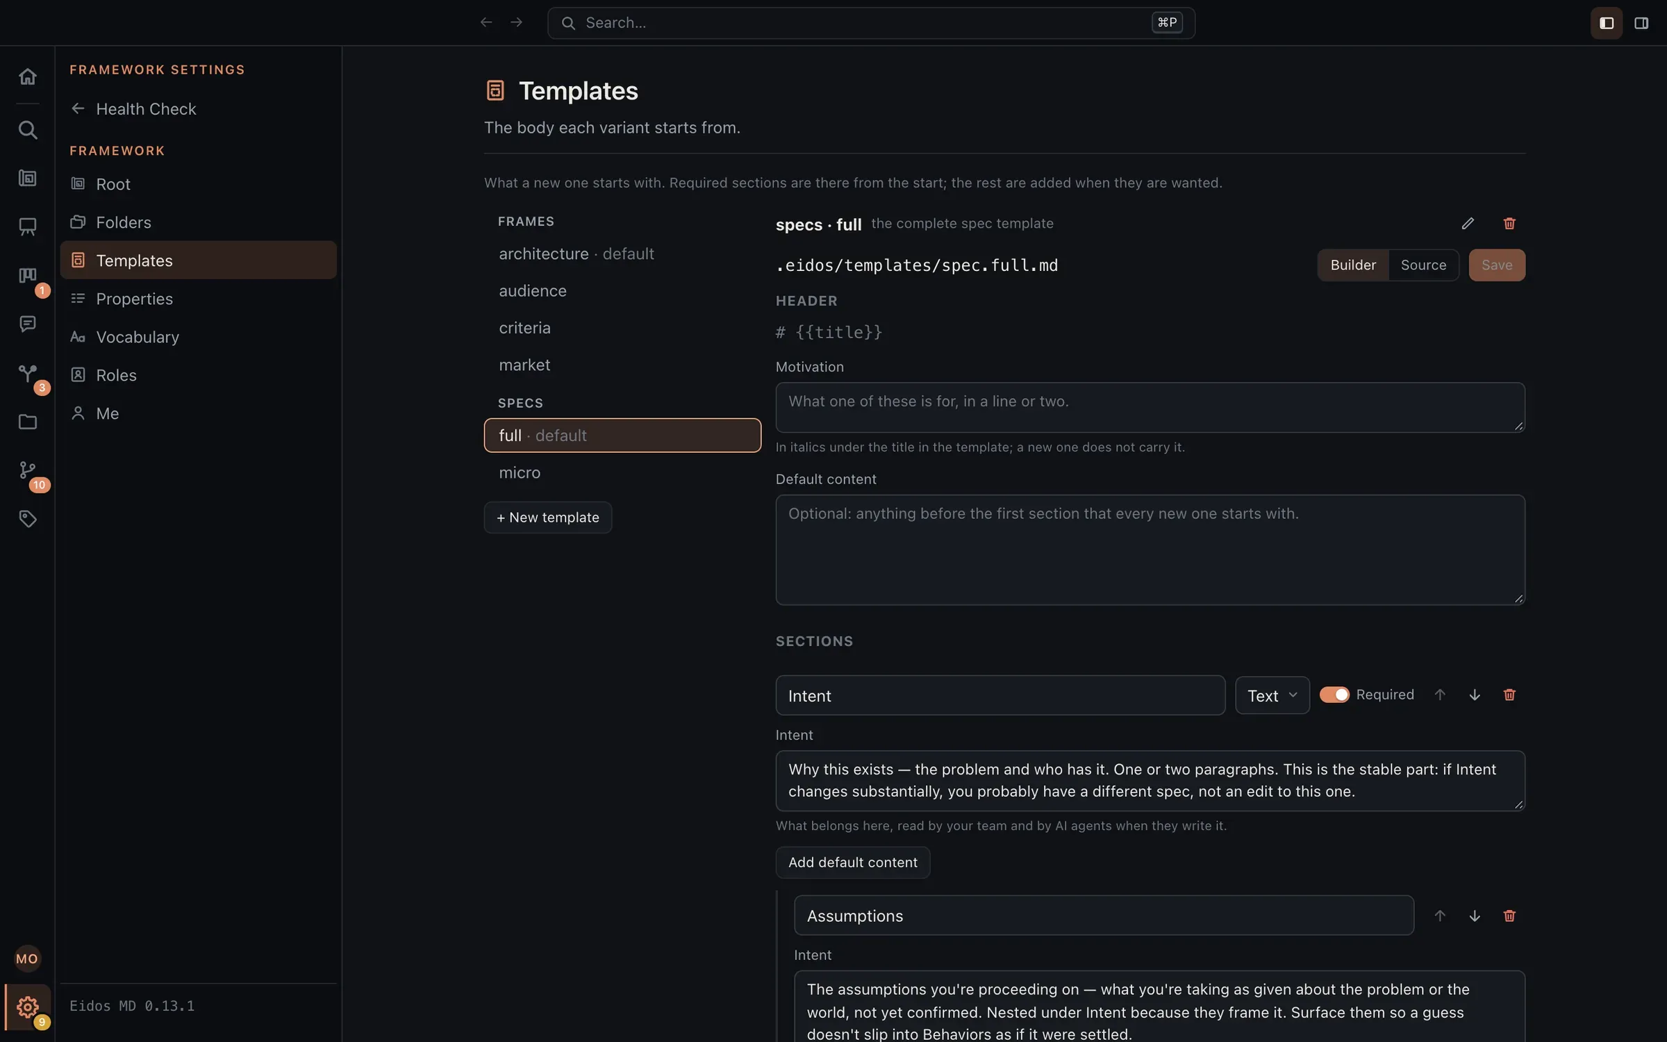Image resolution: width=1667 pixels, height=1042 pixels.
Task: Select the full default spec template
Action: click(x=622, y=436)
